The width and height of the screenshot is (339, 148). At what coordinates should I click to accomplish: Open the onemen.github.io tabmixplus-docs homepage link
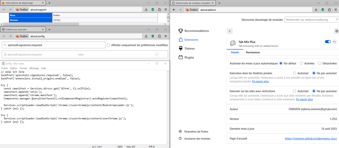[310, 138]
